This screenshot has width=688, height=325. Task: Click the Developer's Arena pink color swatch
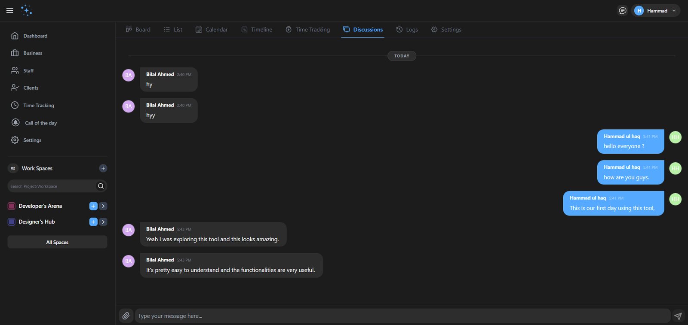(x=12, y=206)
